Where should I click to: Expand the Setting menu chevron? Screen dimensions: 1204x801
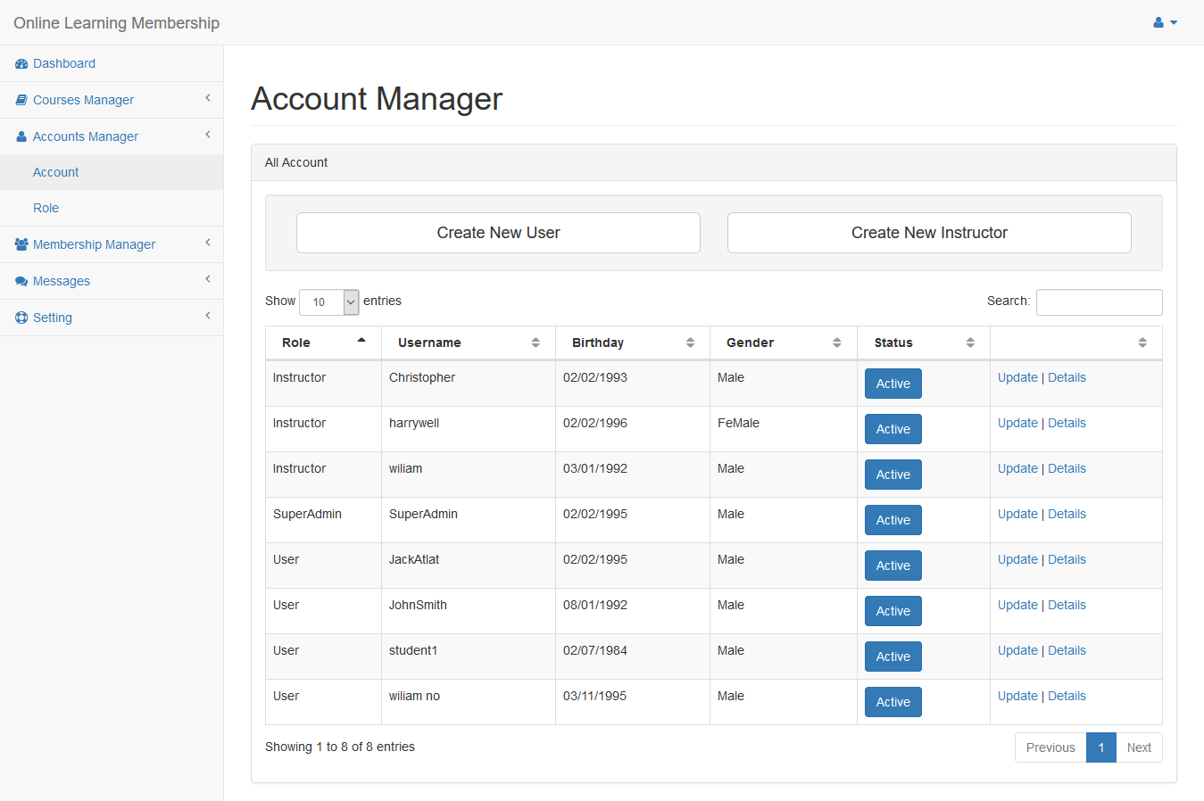click(x=208, y=316)
